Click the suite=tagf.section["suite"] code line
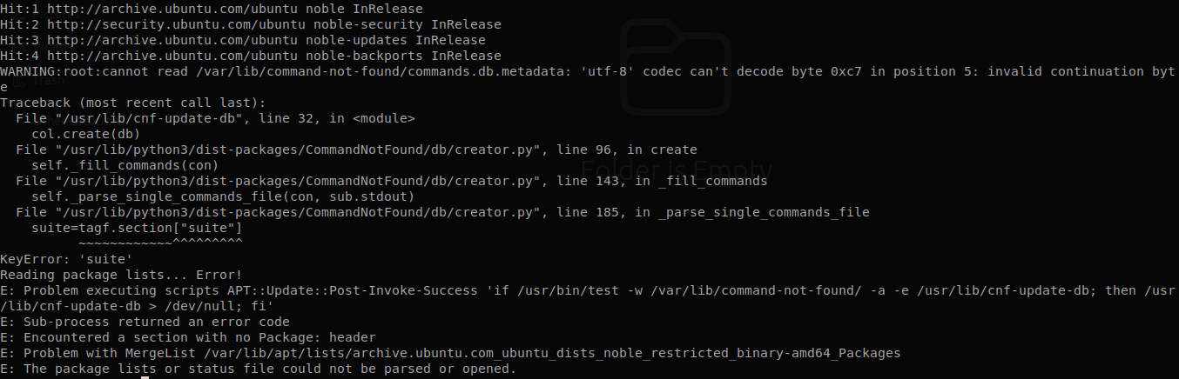 pos(137,228)
